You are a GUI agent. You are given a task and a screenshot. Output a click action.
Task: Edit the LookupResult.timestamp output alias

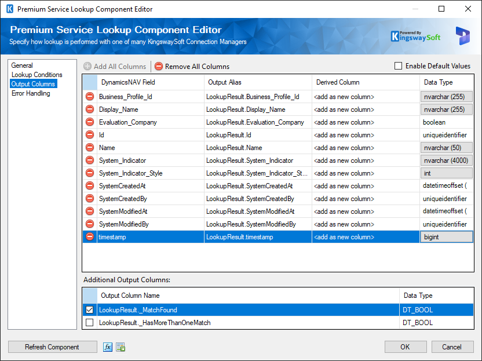click(258, 237)
